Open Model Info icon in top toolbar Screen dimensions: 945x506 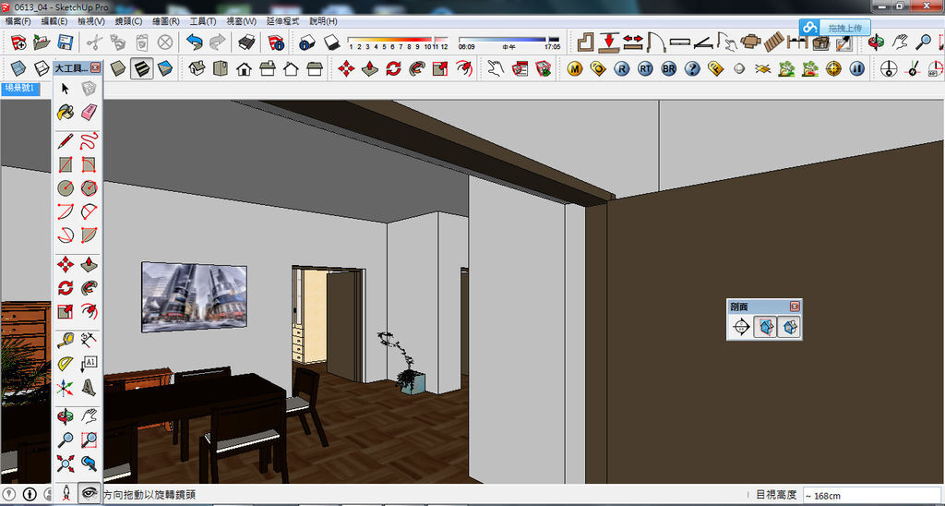pos(276,42)
